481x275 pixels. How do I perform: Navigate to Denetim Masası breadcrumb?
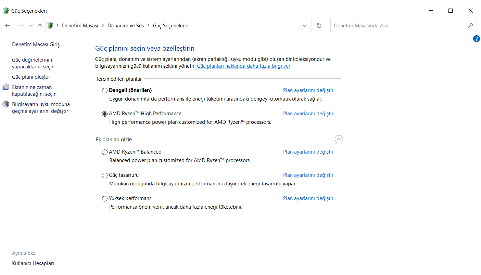coord(80,26)
